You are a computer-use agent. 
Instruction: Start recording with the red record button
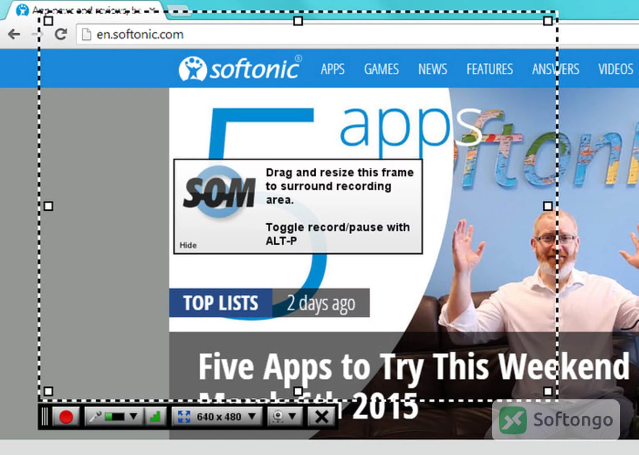pos(66,417)
